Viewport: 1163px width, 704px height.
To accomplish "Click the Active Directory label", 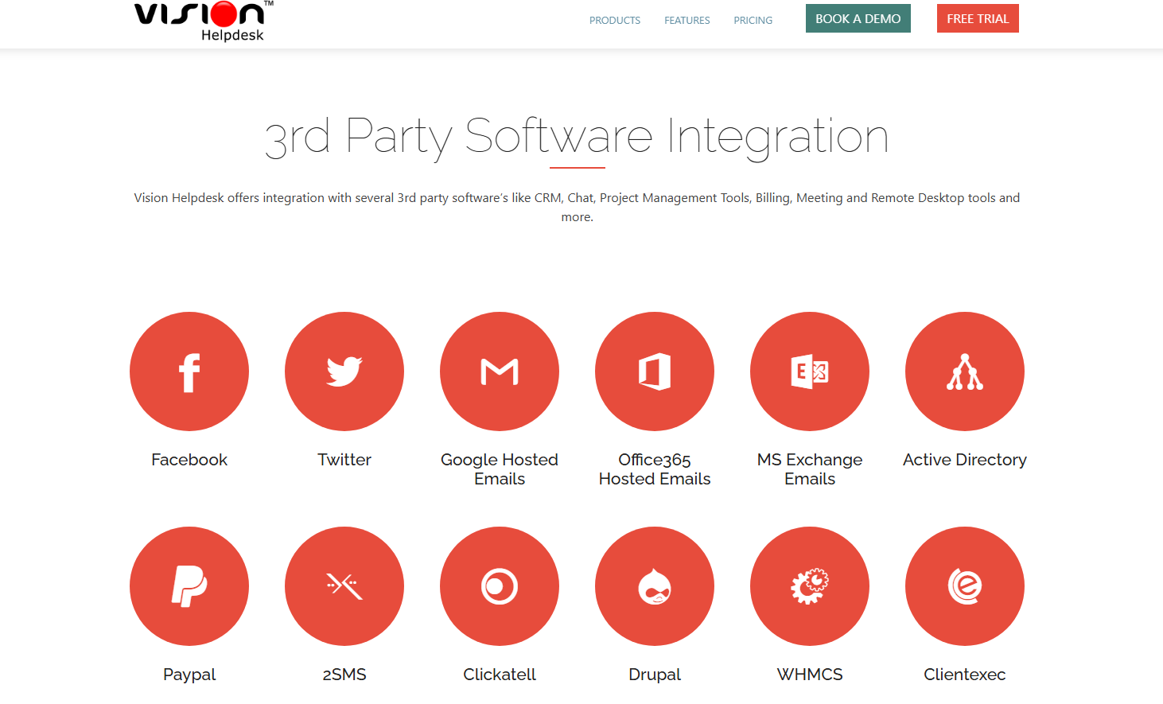I will click(x=965, y=460).
